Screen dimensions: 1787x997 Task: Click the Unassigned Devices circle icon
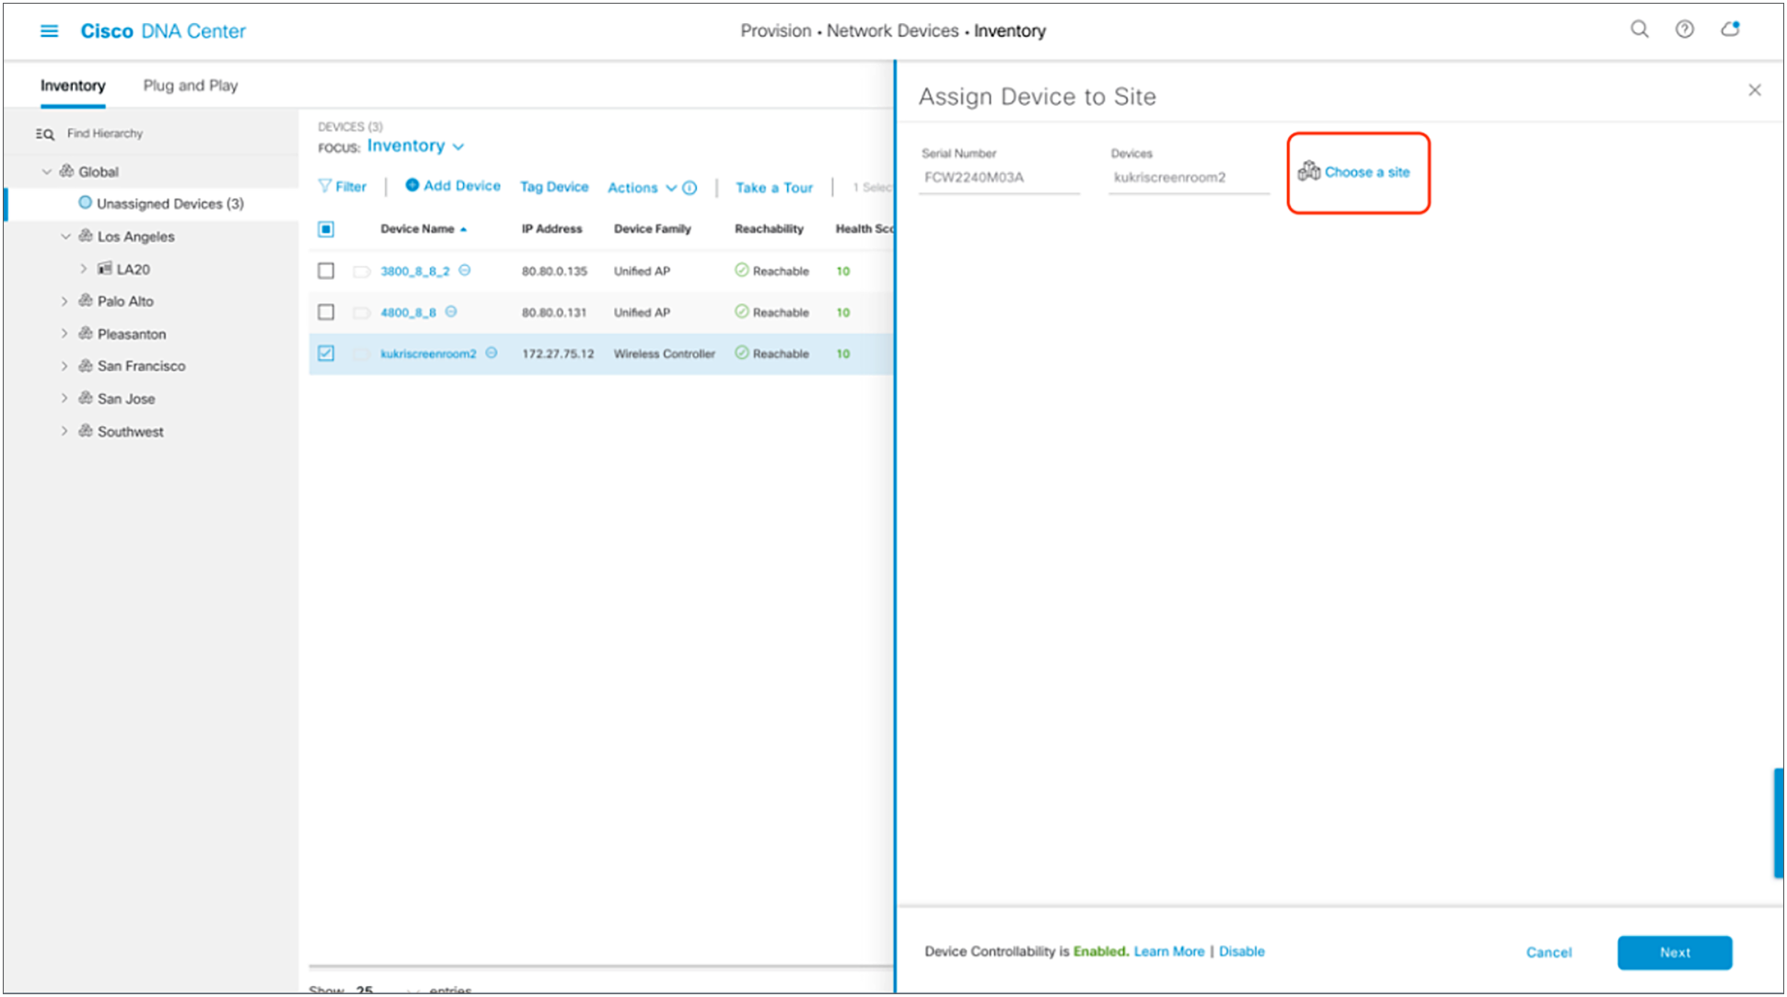click(x=85, y=203)
